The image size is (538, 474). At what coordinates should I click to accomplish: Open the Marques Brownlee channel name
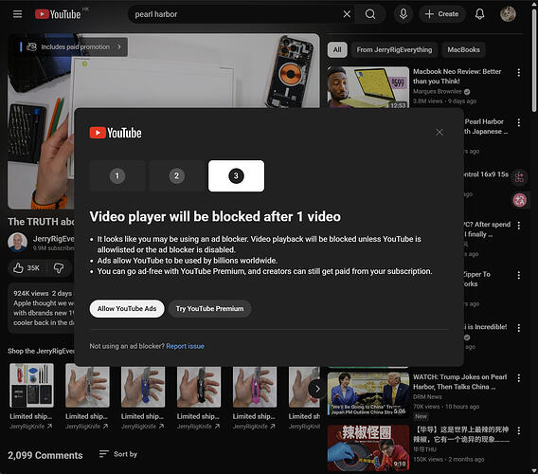(438, 91)
